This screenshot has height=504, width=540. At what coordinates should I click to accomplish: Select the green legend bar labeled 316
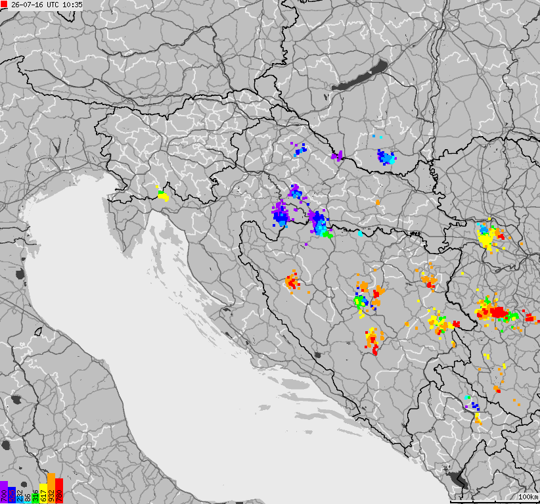pyautogui.click(x=35, y=499)
